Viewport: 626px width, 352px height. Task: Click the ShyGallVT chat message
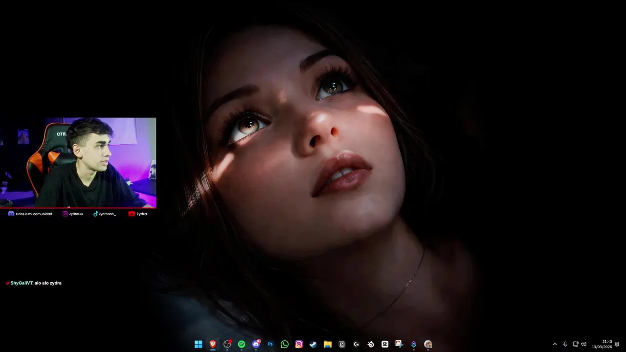pyautogui.click(x=33, y=283)
